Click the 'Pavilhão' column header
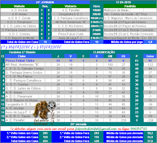Viewport: 157px width, 143px height. point(130,6)
